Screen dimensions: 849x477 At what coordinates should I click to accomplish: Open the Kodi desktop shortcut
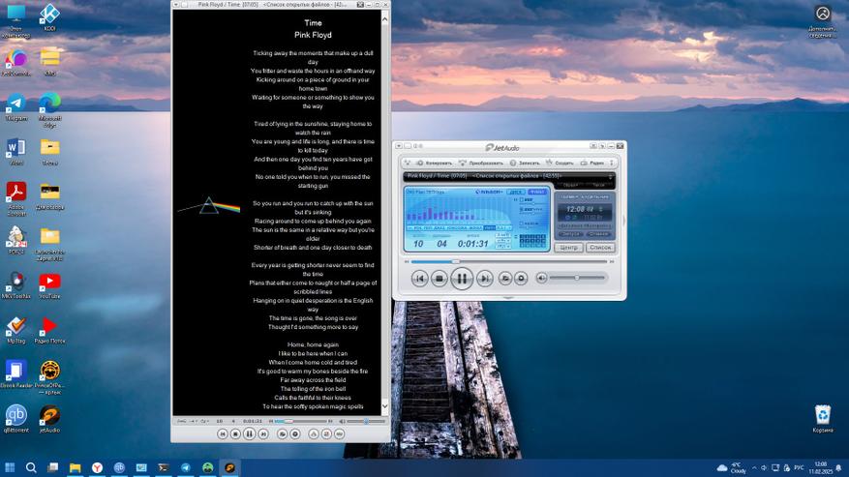tap(49, 17)
